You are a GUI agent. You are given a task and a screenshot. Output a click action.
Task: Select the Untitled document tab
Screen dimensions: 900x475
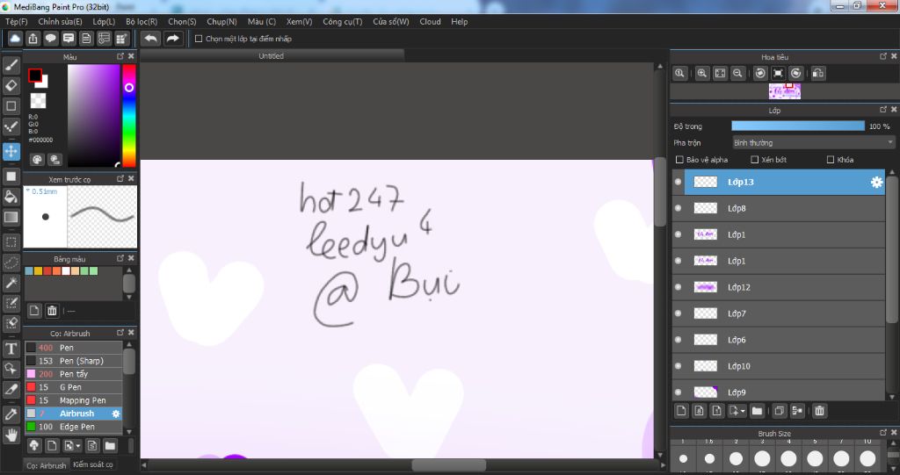click(x=272, y=55)
